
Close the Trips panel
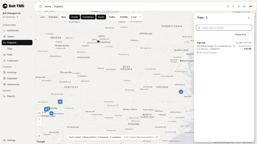249,18
